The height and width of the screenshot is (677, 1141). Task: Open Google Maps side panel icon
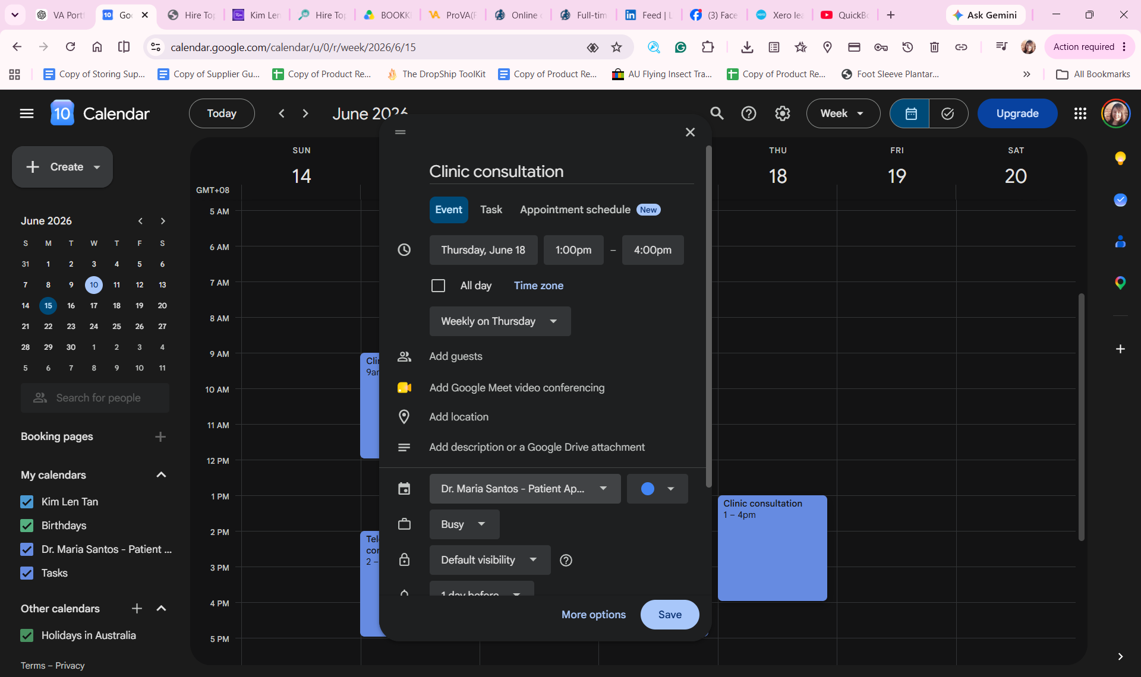point(1120,283)
